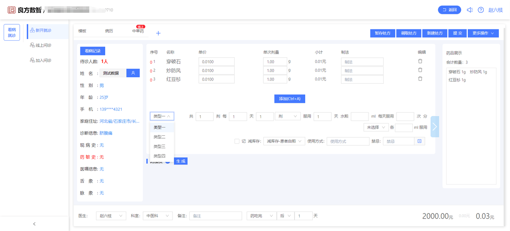Click the 药敏史 无 value
Image resolution: width=510 pixels, height=231 pixels.
(102, 157)
